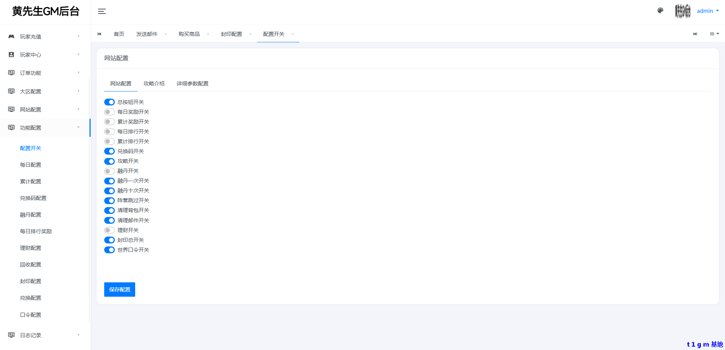Open the tab options dropdown menu
This screenshot has width=725, height=350.
pos(714,34)
